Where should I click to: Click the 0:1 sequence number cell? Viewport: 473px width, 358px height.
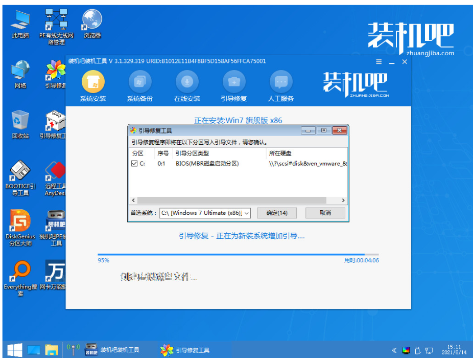(x=161, y=164)
